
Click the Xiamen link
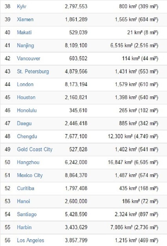[x=25, y=19]
